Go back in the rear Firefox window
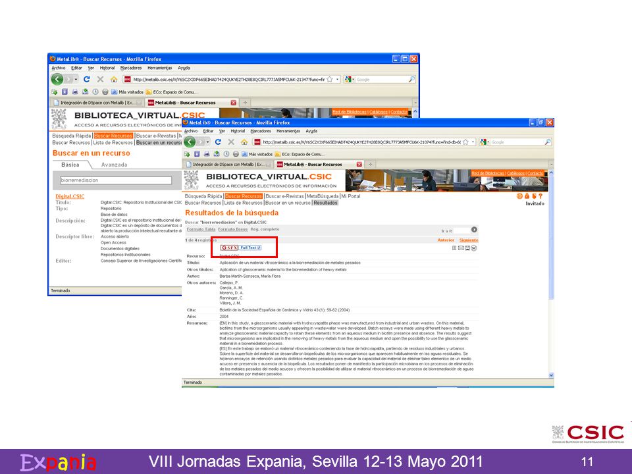Screen dimensions: 632x474 pyautogui.click(x=57, y=80)
